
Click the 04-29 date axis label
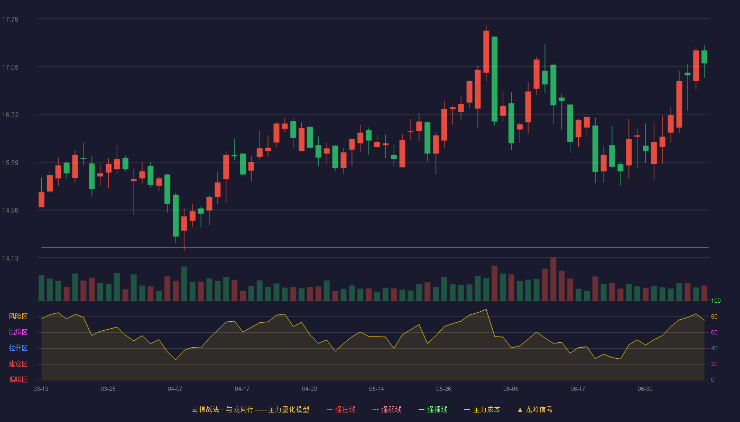pos(309,389)
